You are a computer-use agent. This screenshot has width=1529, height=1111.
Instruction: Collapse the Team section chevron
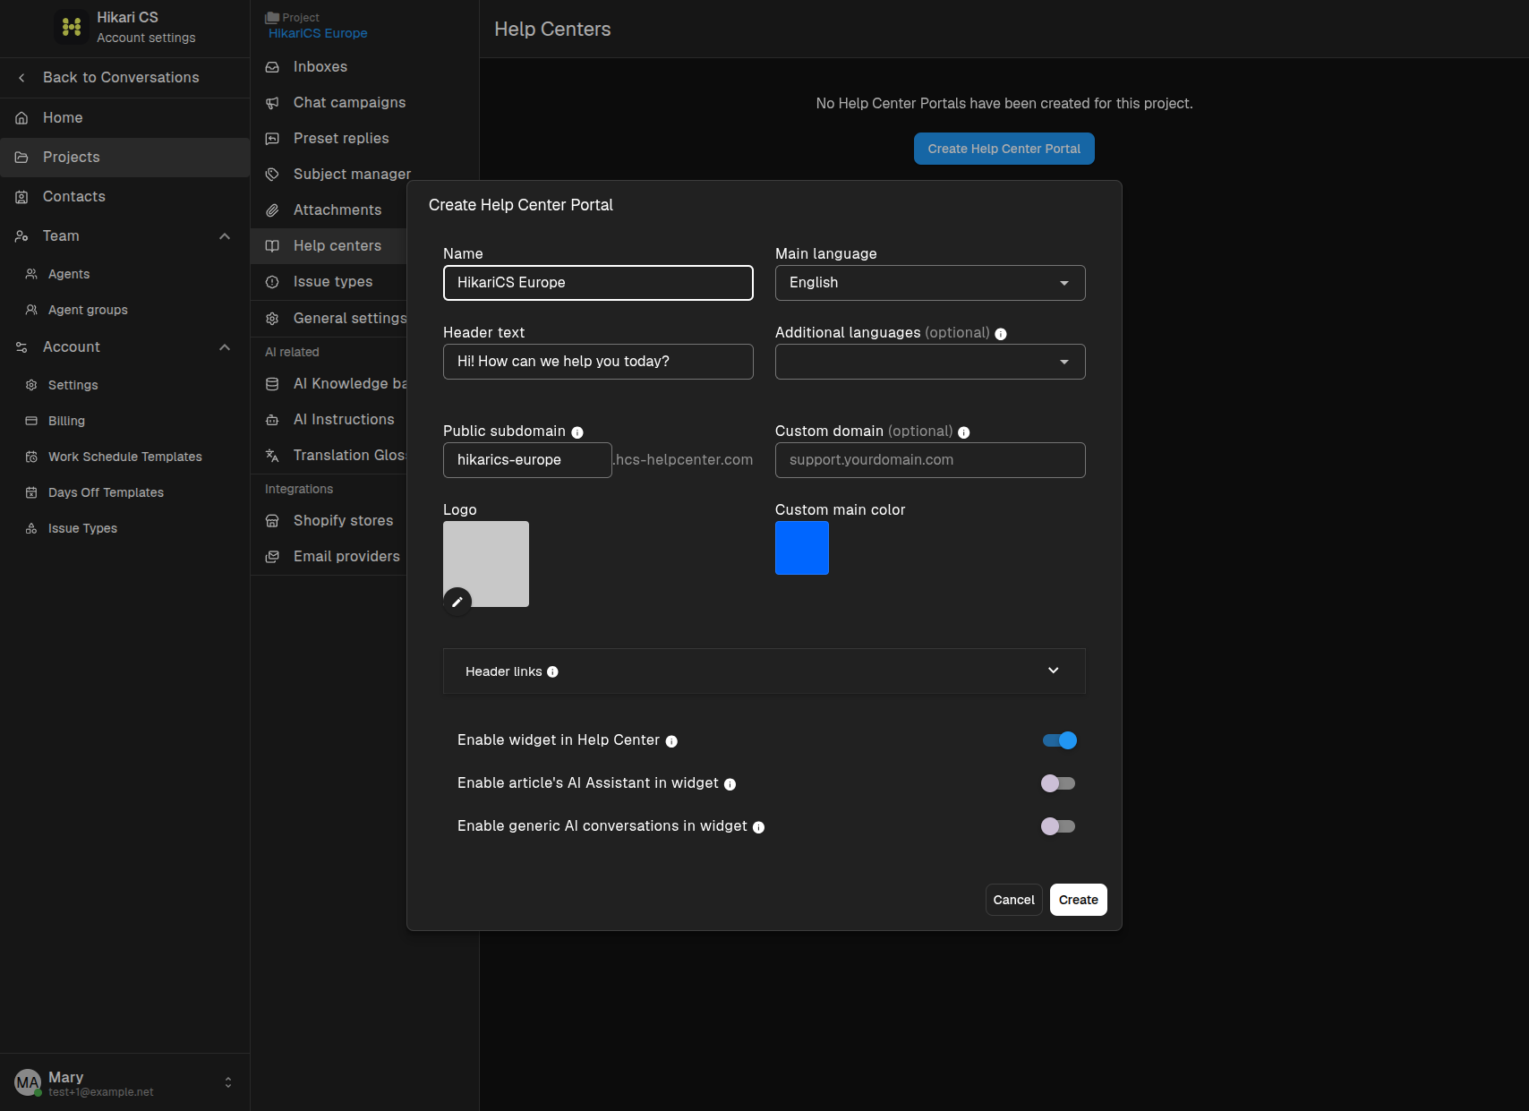(x=225, y=236)
